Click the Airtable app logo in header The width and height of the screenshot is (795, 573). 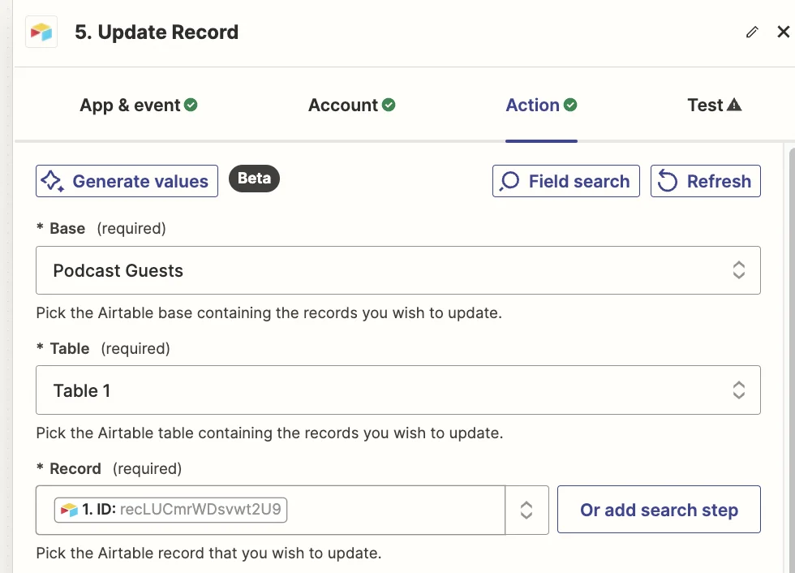coord(41,32)
